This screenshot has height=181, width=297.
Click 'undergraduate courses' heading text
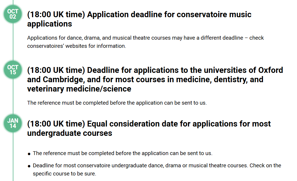(x=70, y=133)
